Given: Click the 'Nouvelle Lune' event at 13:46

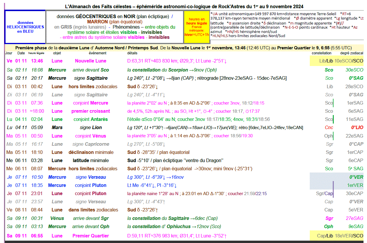Looking at the screenshot, I should (x=91, y=61).
